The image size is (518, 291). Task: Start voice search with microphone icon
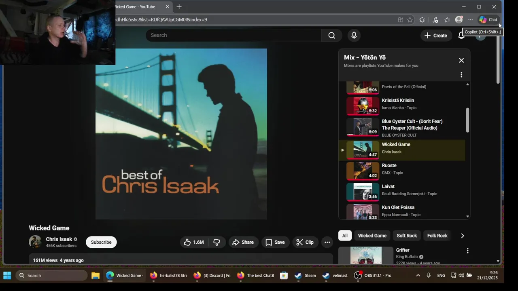(x=354, y=35)
